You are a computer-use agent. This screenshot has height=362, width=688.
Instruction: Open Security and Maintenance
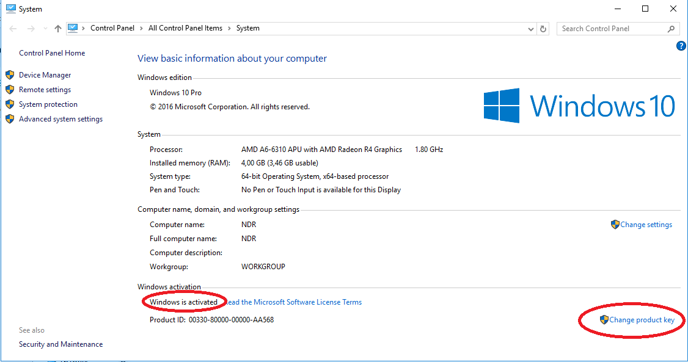60,344
